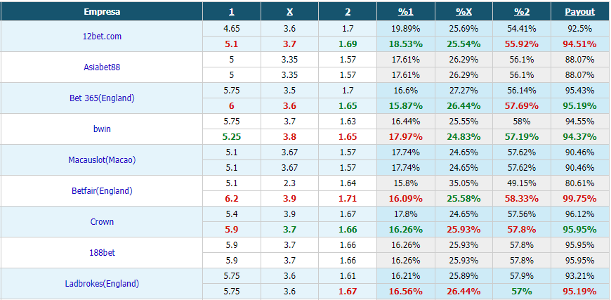Select Betfair's 99.75% payout cell
This screenshot has width=611, height=300.
click(580, 199)
